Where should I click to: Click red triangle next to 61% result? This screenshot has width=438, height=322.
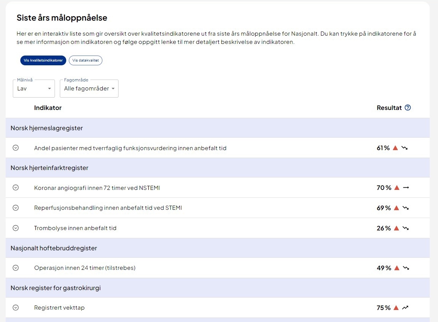(395, 148)
